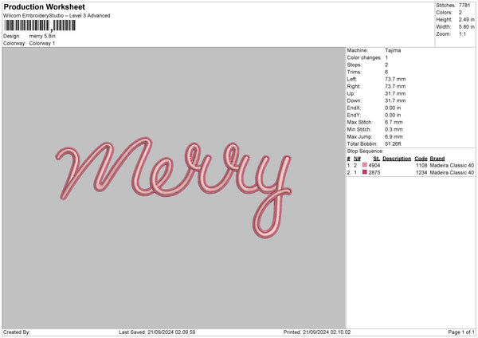This screenshot has height=338, width=478.
Task: Click 'Madeira Classic 40' in stop row 1
Action: 452,165
